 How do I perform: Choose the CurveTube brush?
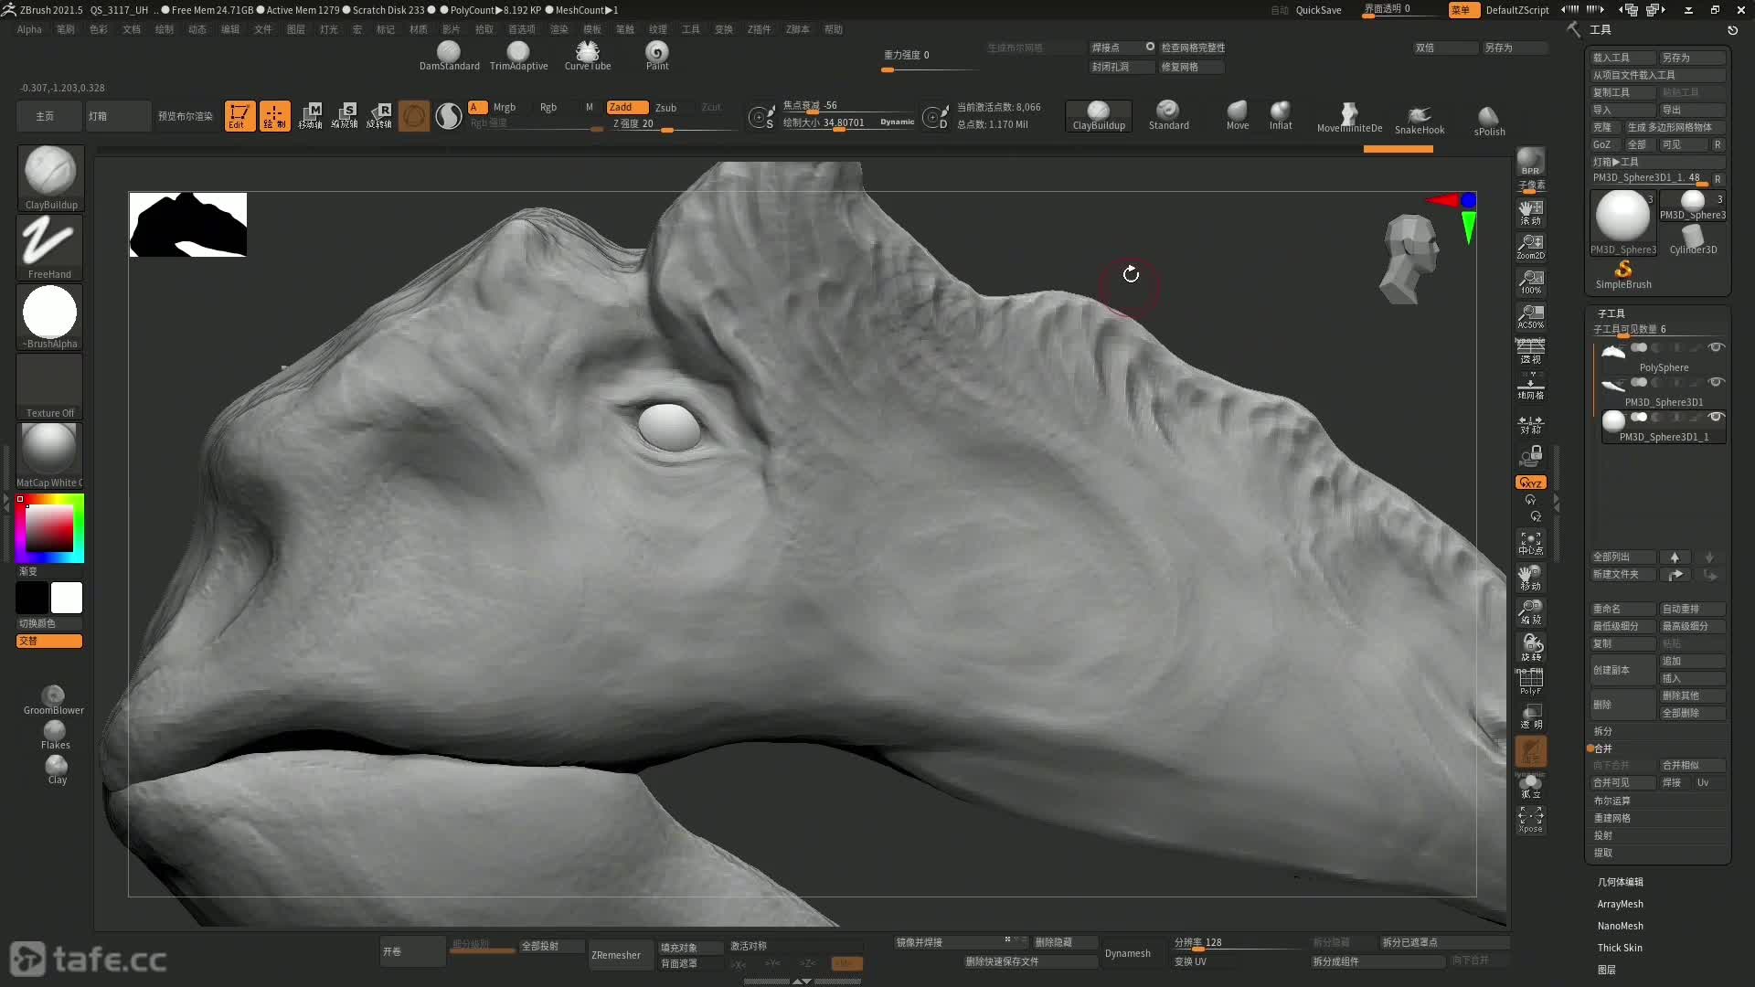[x=588, y=56]
